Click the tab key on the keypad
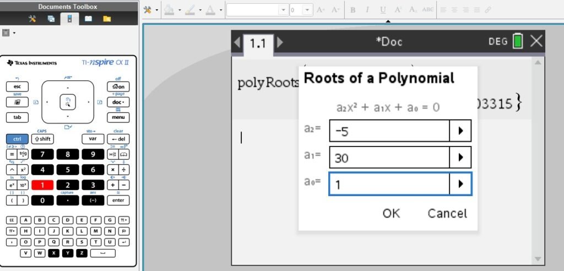Viewport: 564px width, 271px height. (17, 117)
